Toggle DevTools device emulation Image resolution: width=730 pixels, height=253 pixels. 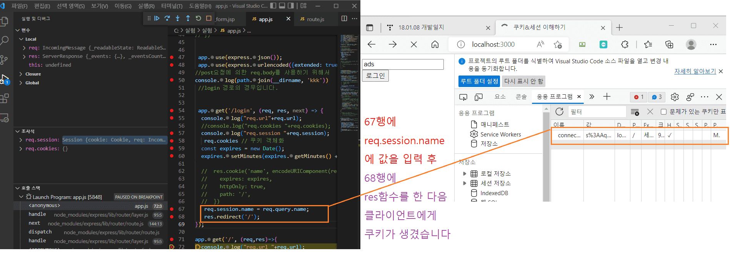pyautogui.click(x=478, y=97)
